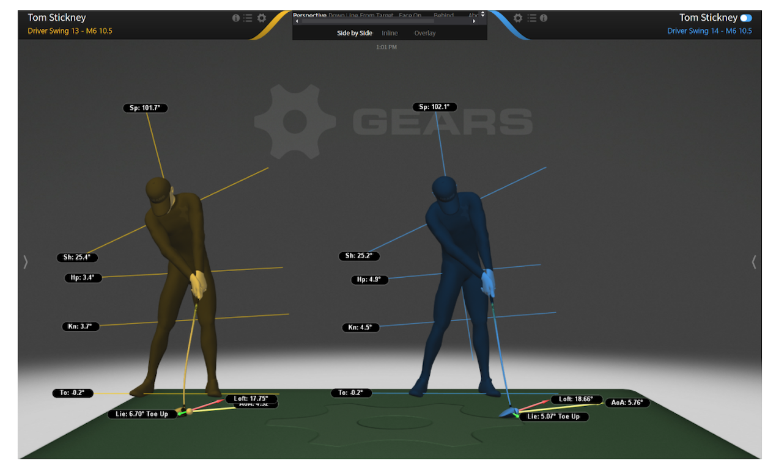Open settings gear for Driver Swing 14
Screen dimensions: 776x469
pos(518,18)
